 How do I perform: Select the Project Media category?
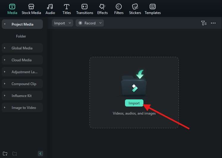pyautogui.click(x=22, y=24)
